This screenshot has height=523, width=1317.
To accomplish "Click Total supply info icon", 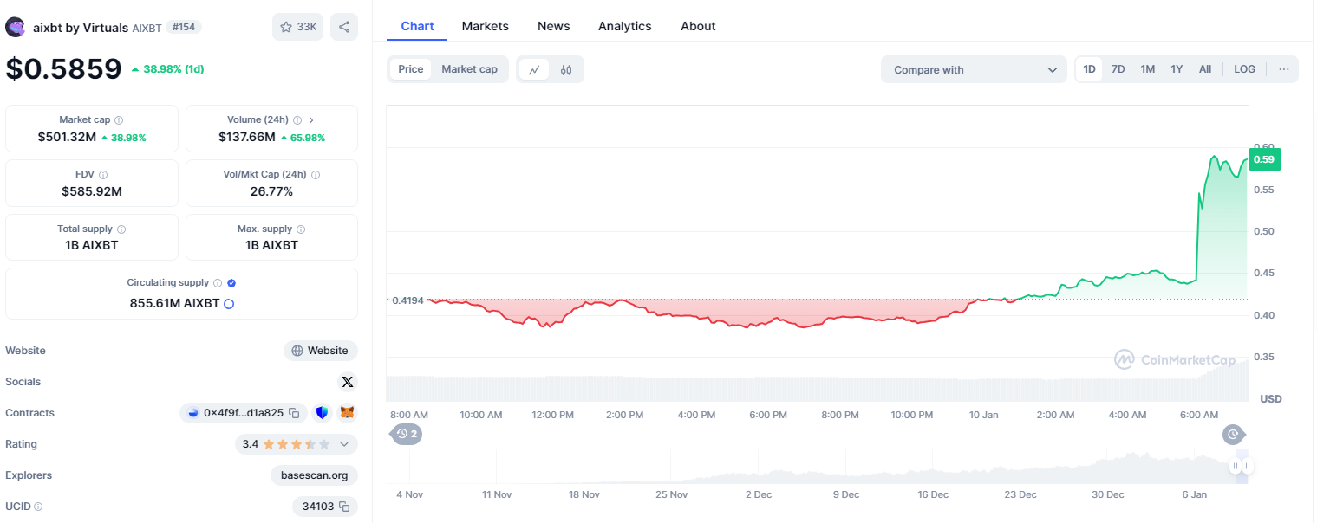I will click(121, 229).
